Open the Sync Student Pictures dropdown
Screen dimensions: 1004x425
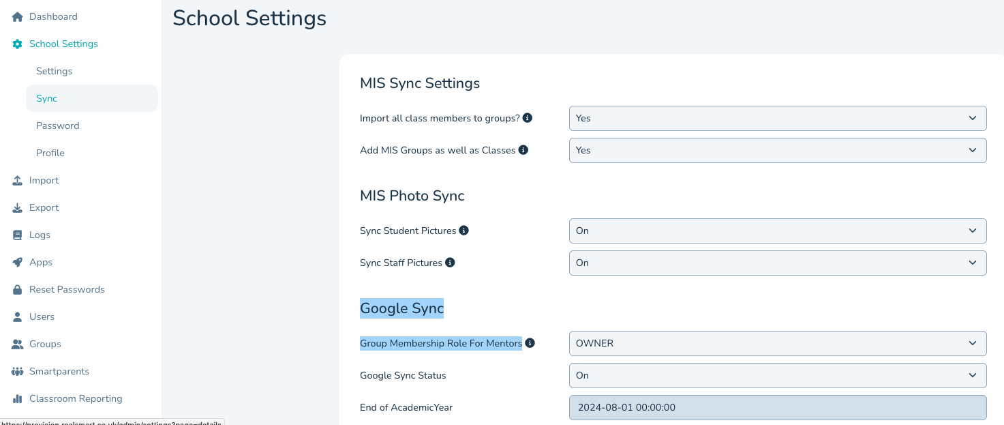click(x=777, y=231)
